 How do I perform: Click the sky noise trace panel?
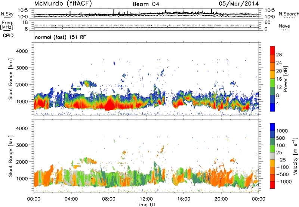click(x=146, y=13)
